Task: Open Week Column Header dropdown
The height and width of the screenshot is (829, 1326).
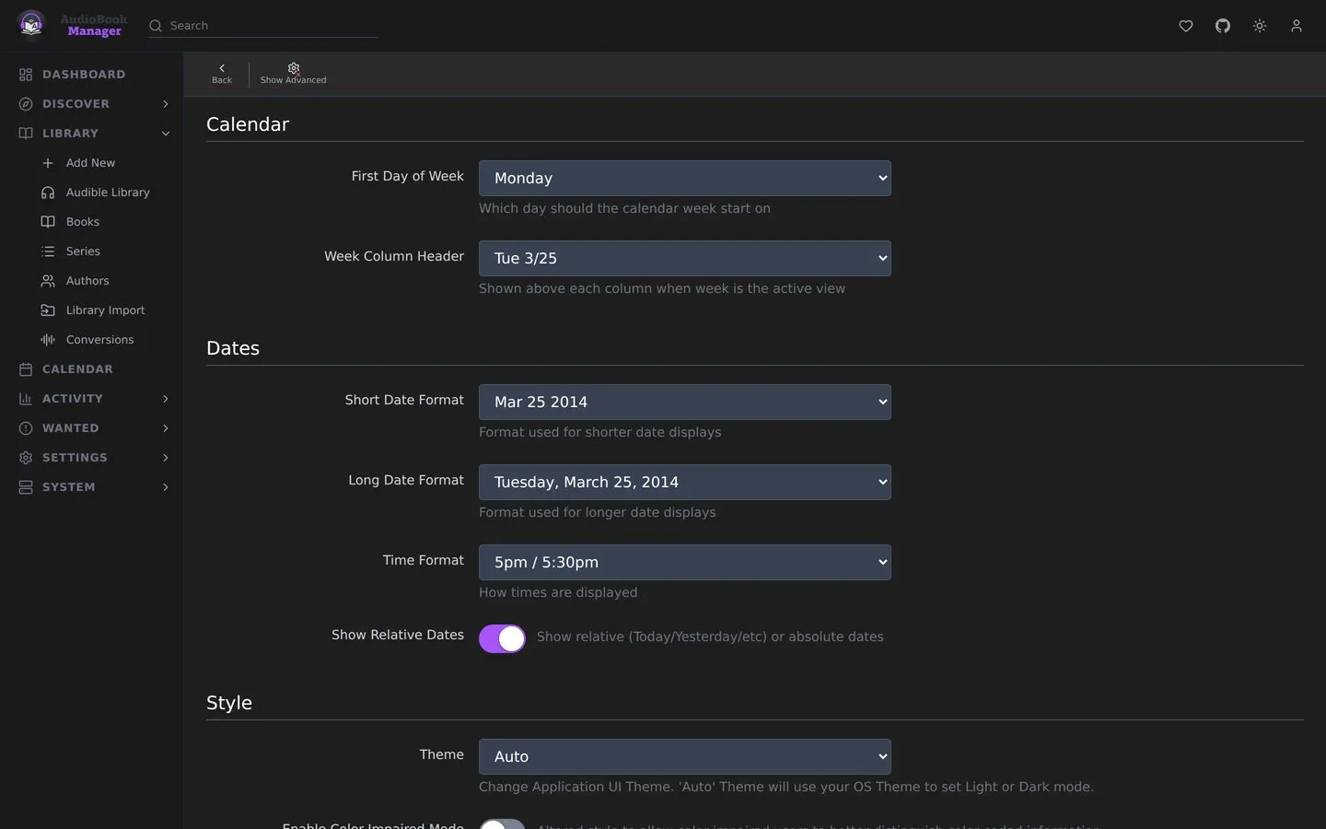Action: tap(685, 258)
